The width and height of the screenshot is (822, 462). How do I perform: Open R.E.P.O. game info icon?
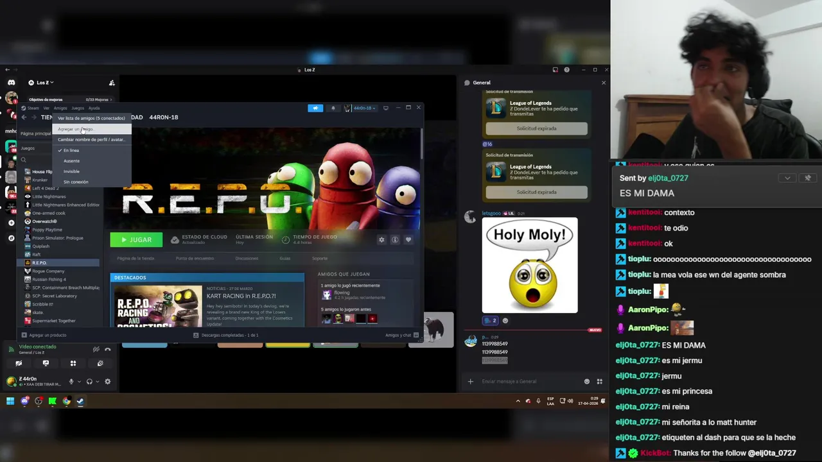395,240
